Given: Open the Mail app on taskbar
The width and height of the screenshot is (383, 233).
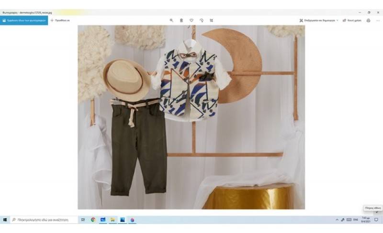Looking at the screenshot, I should point(103,220).
